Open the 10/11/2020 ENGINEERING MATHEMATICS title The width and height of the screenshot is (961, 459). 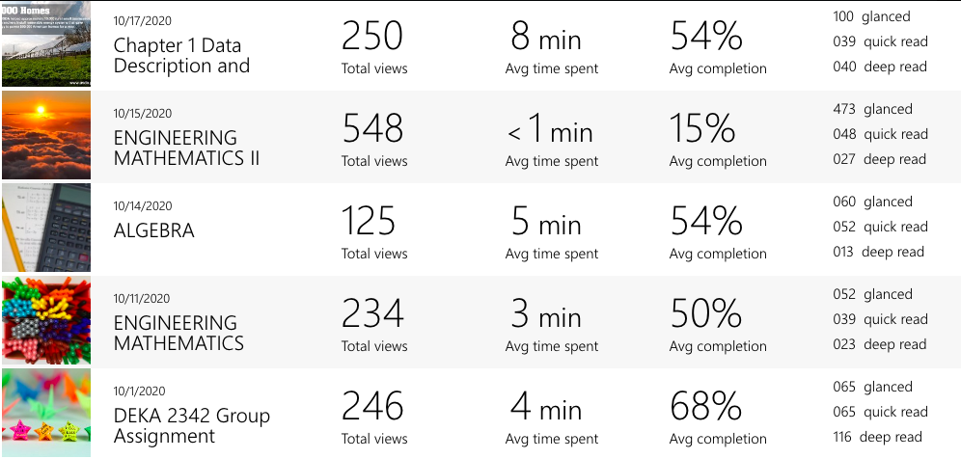tap(178, 333)
